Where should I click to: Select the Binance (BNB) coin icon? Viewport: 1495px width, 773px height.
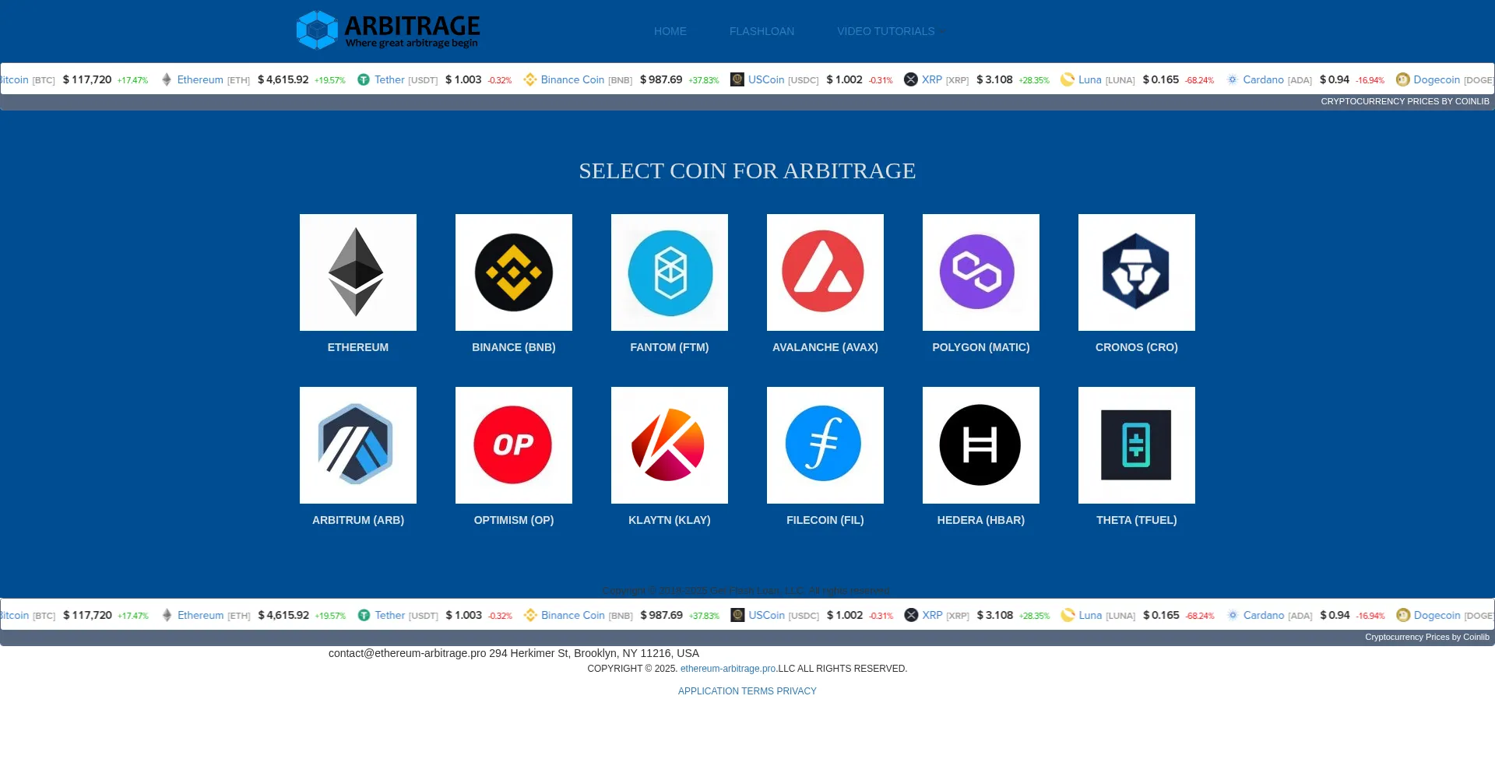[x=513, y=272]
